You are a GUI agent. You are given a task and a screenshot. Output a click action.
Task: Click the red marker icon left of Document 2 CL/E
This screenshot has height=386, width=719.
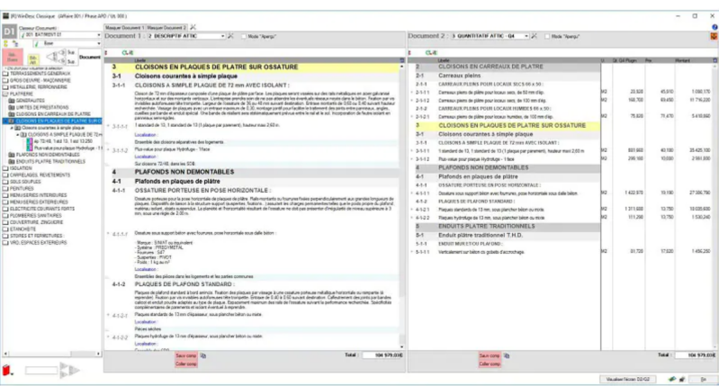pyautogui.click(x=409, y=53)
